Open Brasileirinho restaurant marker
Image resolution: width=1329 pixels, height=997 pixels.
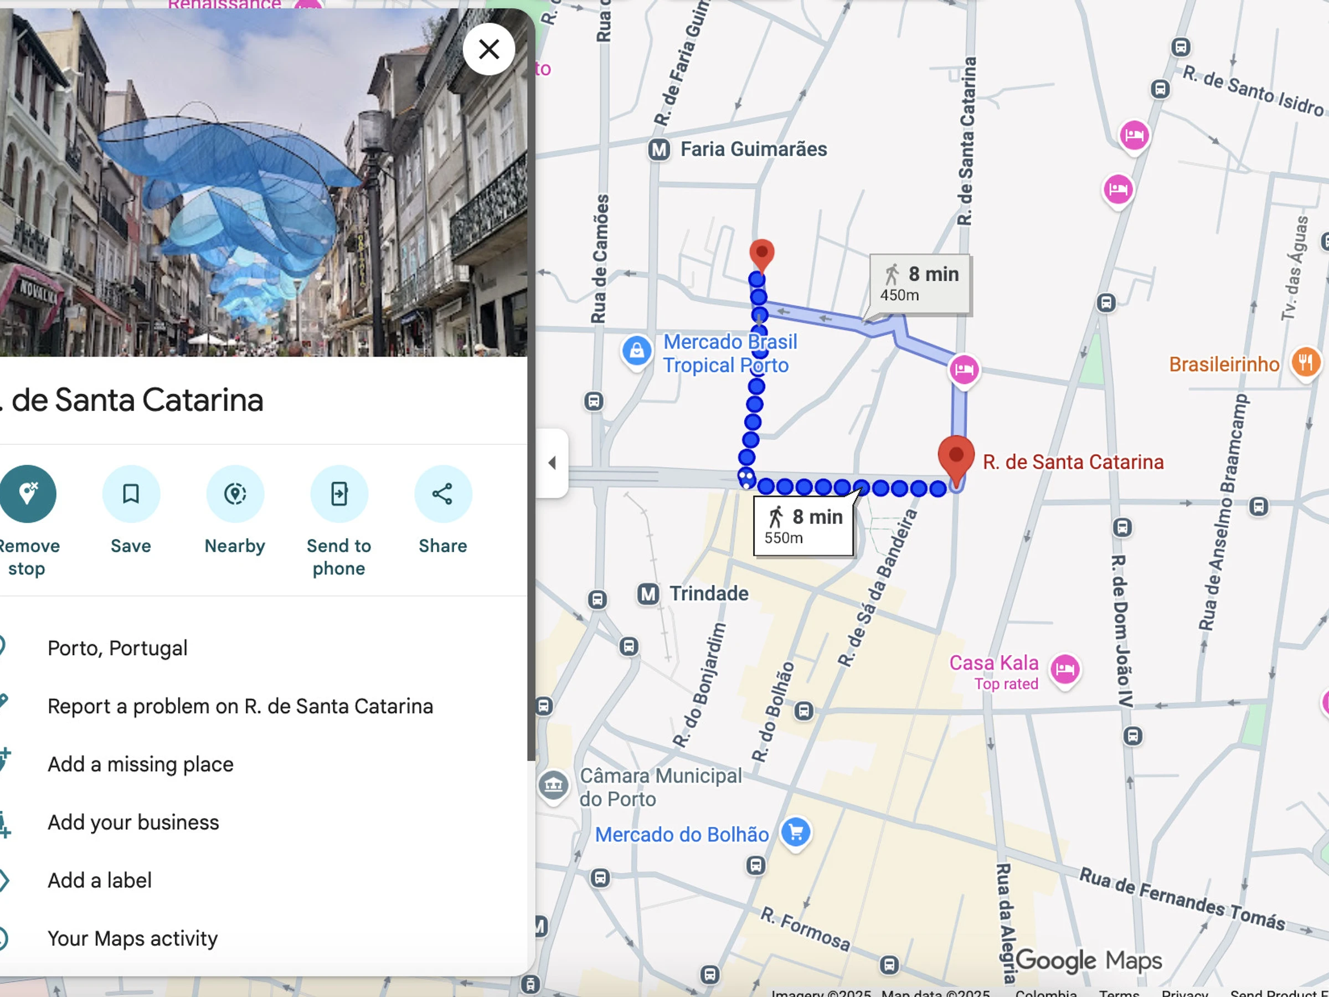pyautogui.click(x=1305, y=362)
